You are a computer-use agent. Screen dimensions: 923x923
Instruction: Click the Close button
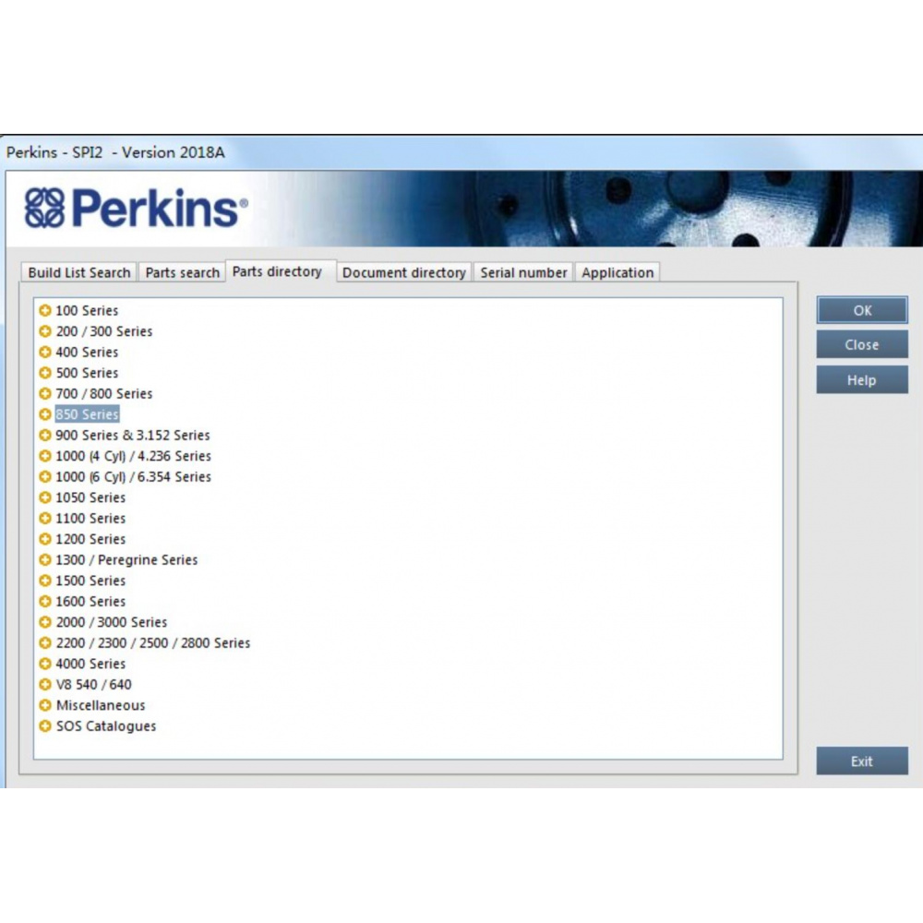click(x=862, y=345)
